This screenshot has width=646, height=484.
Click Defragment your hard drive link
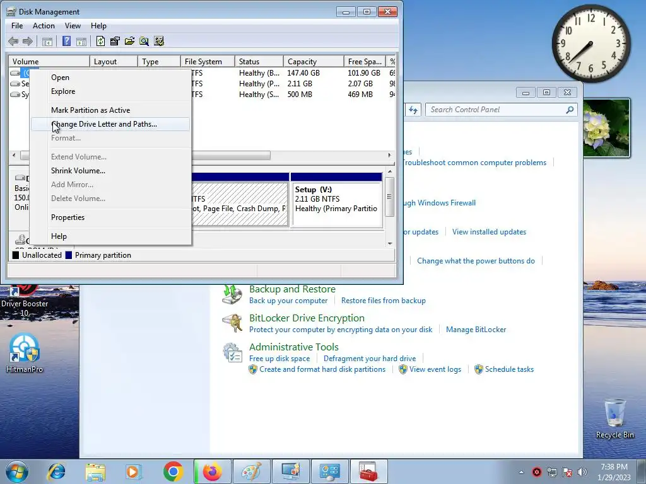pyautogui.click(x=370, y=359)
